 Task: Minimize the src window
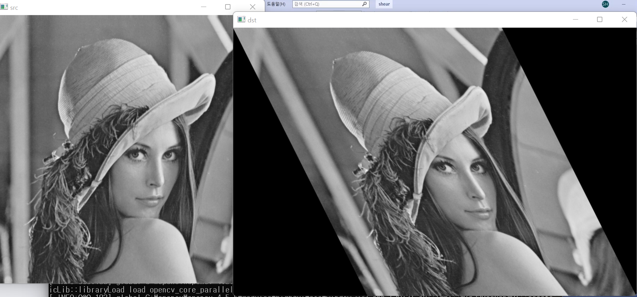[203, 7]
